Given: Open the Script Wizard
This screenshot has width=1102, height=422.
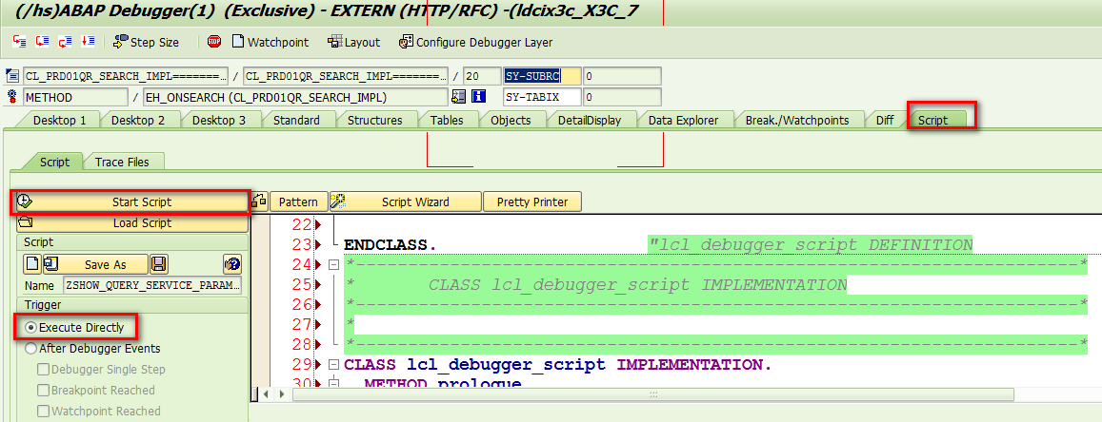Looking at the screenshot, I should pos(406,201).
